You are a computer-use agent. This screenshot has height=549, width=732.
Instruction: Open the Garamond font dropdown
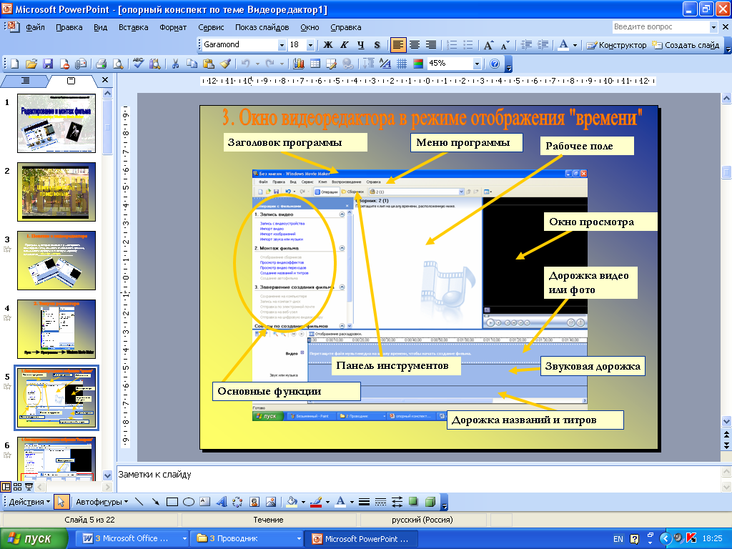tap(282, 45)
